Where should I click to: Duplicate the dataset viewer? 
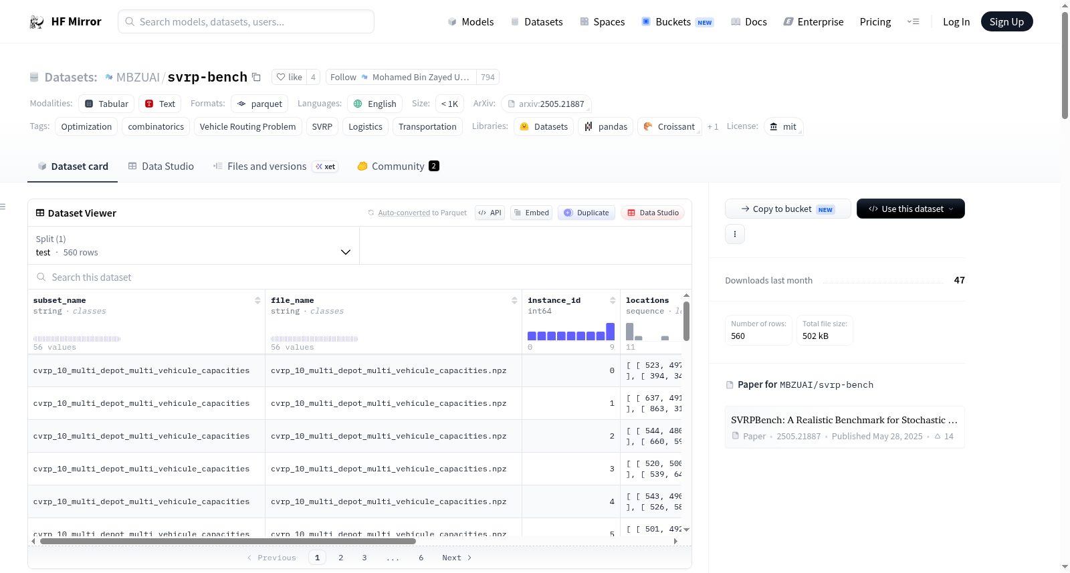pyautogui.click(x=586, y=213)
